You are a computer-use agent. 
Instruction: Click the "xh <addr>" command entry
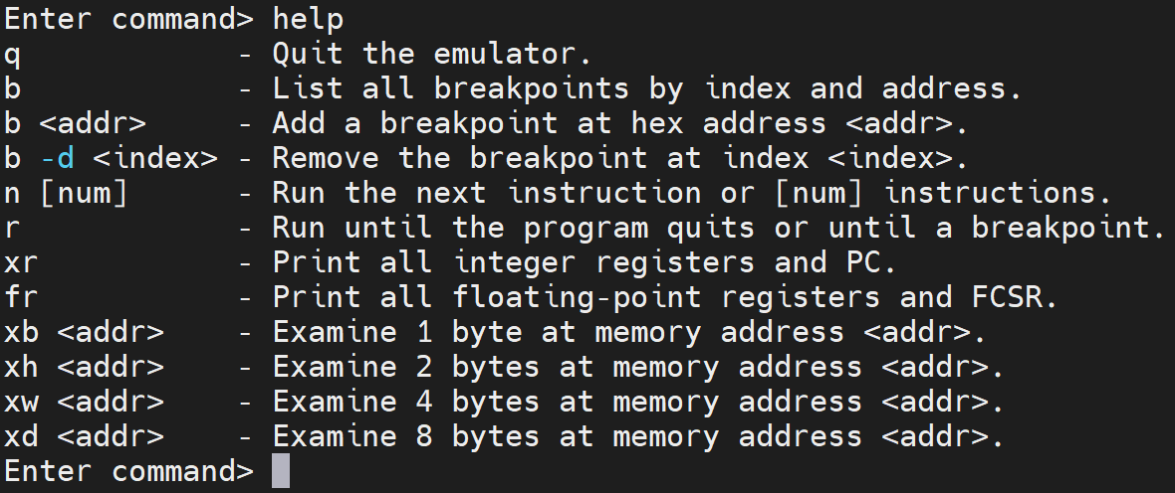click(85, 367)
